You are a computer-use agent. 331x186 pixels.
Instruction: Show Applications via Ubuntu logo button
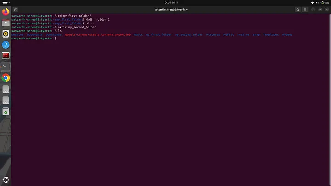6,180
